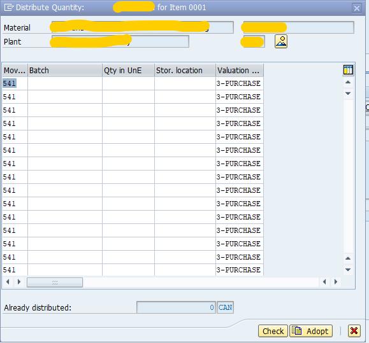
Task: Click the Plant description field
Action: point(120,41)
